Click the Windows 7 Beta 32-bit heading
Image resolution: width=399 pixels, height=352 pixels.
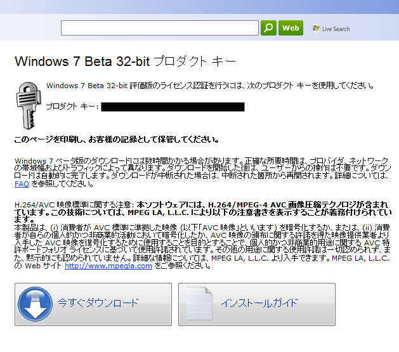(126, 62)
